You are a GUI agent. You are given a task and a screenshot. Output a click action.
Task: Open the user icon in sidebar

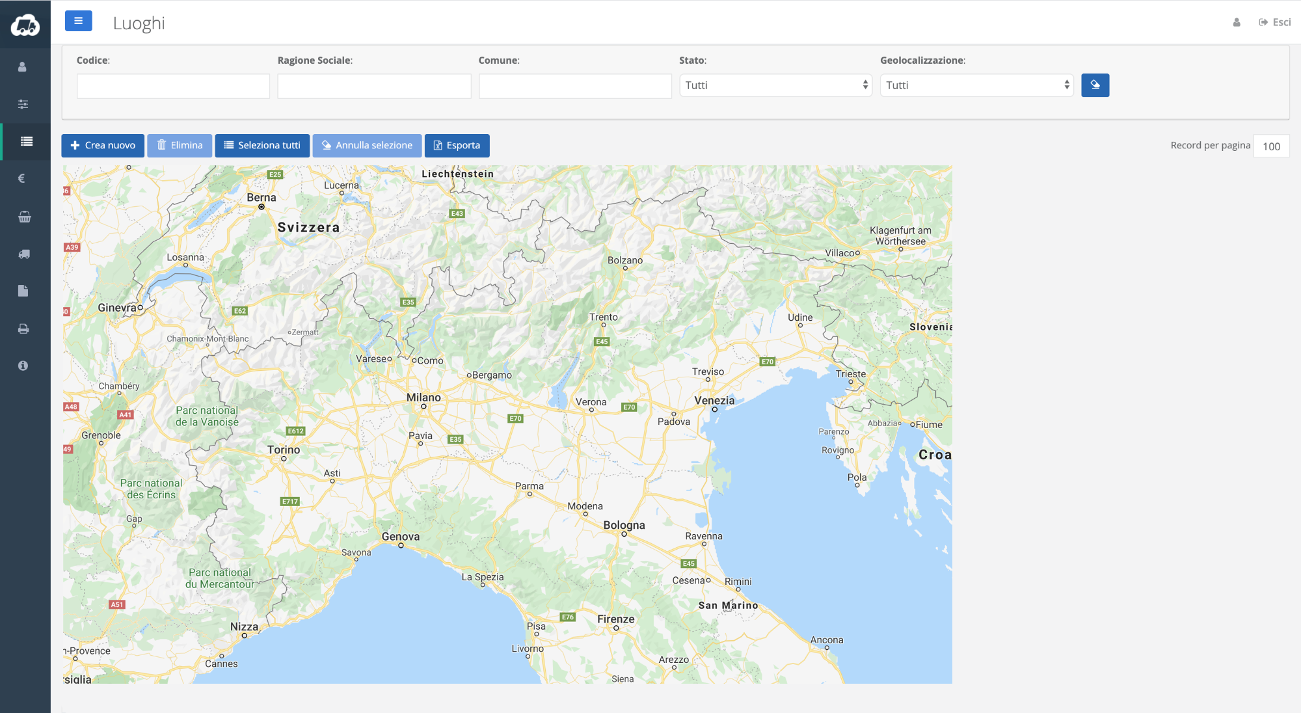(23, 67)
